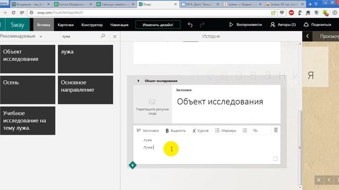The image size is (339, 190).
Task: Expand the Рекомендуемые dropdown
Action: point(21,36)
